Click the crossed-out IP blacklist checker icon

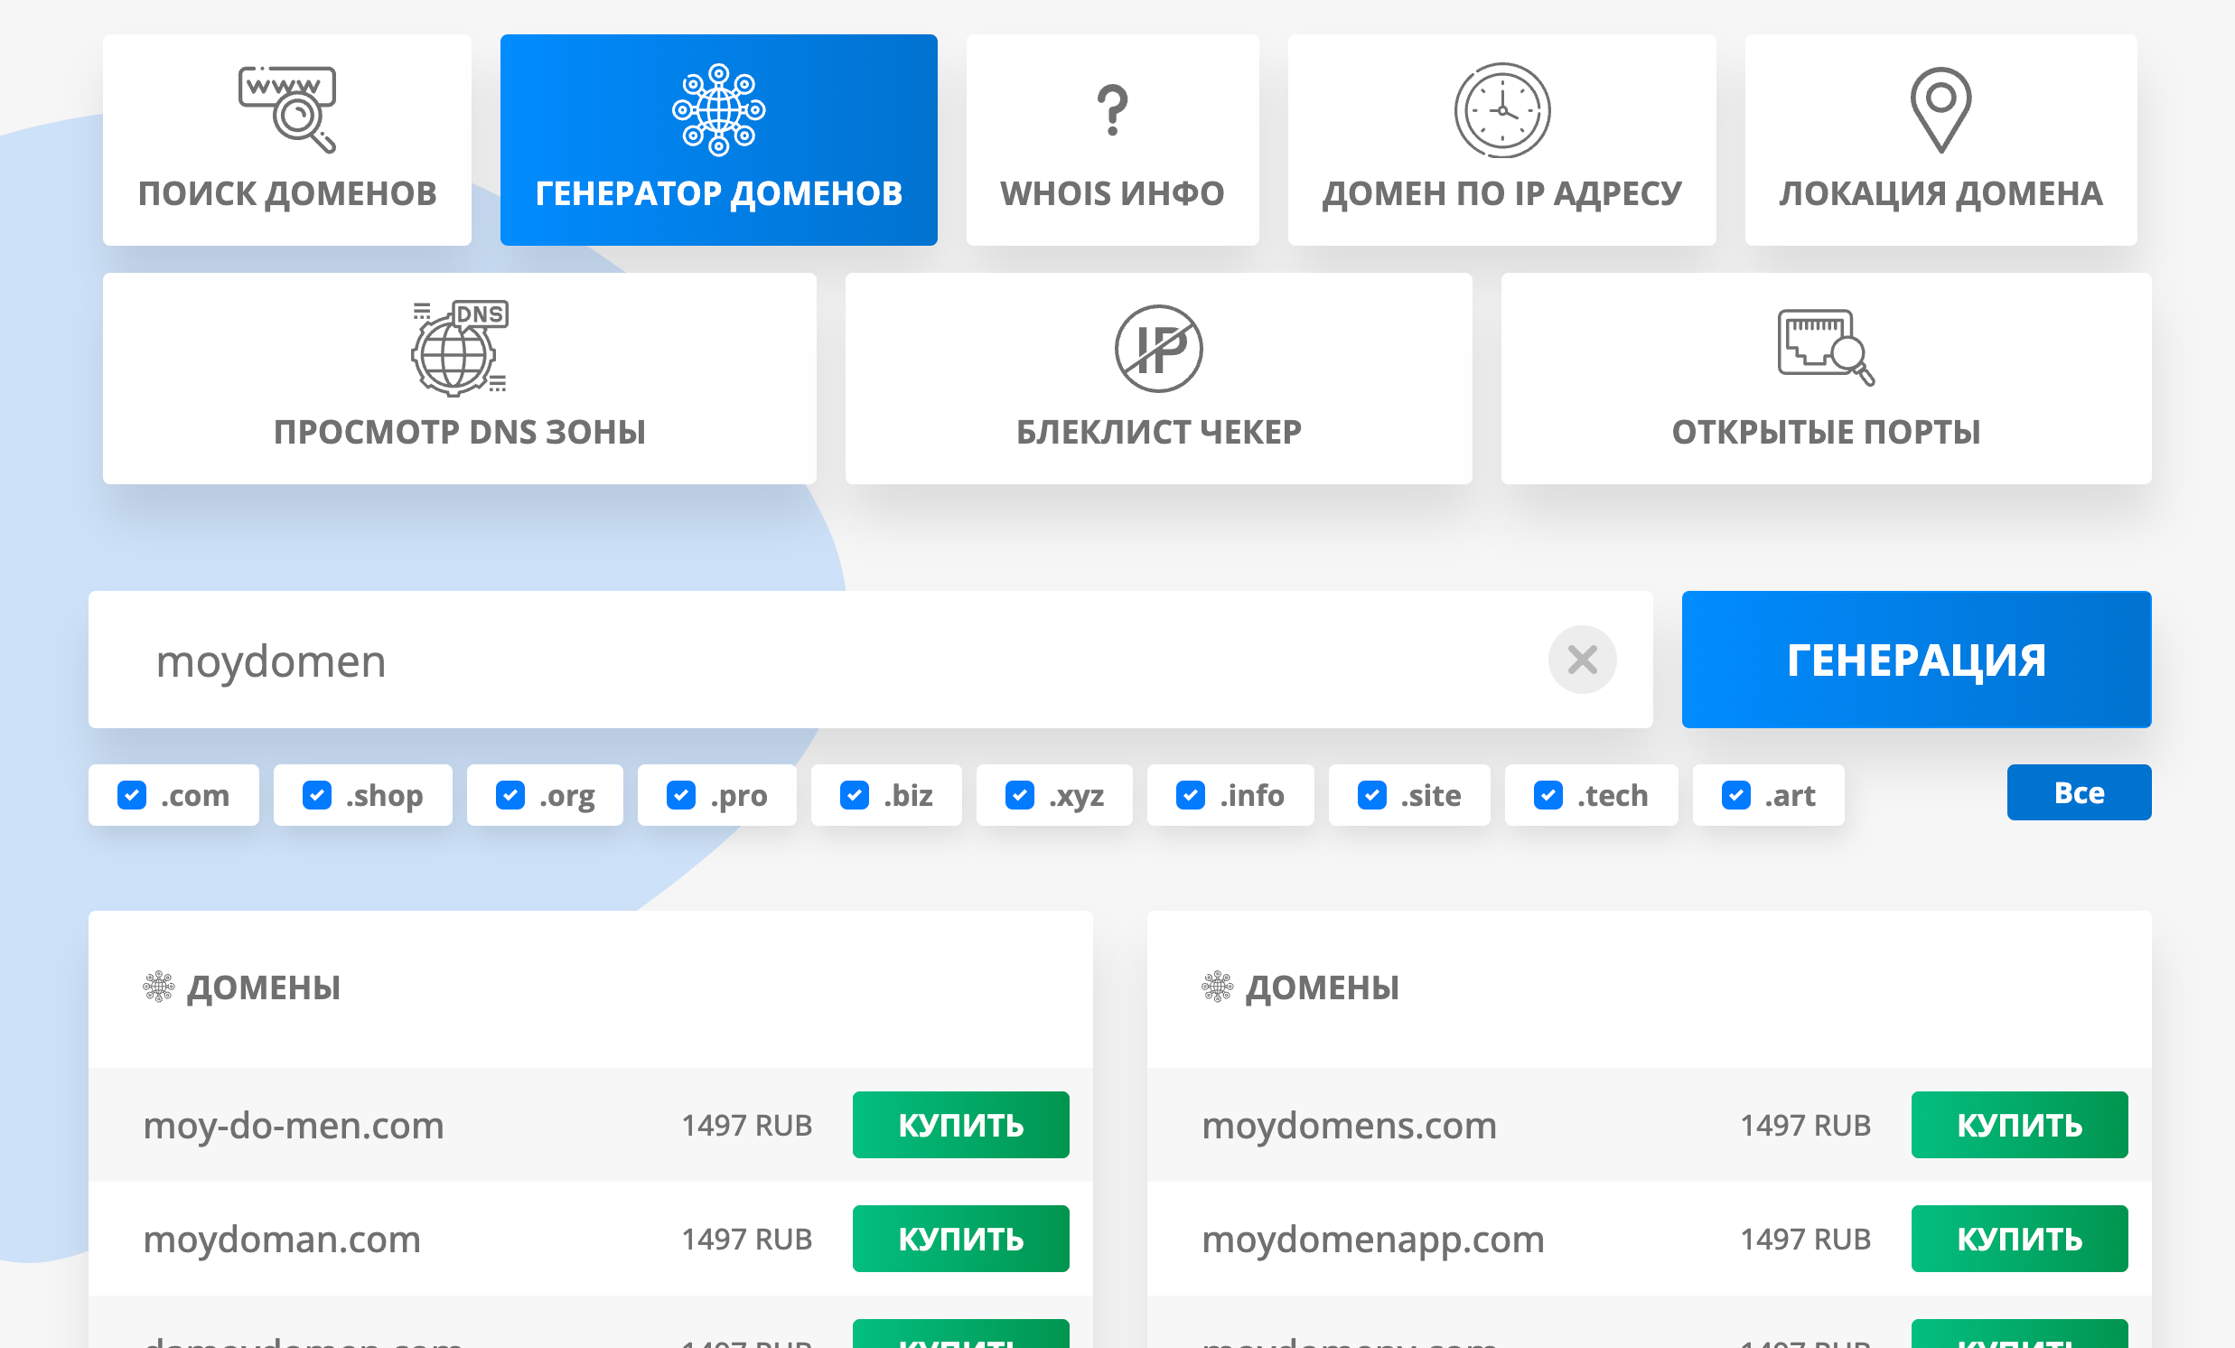(1158, 349)
